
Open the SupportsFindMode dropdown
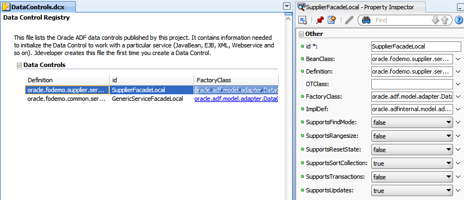tap(412, 122)
